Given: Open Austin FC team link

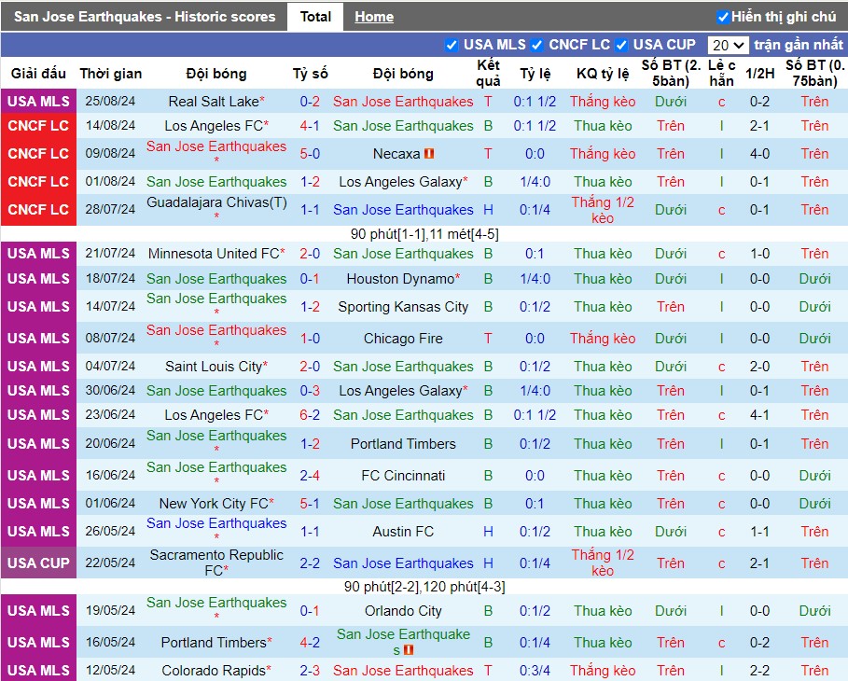Looking at the screenshot, I should (403, 532).
